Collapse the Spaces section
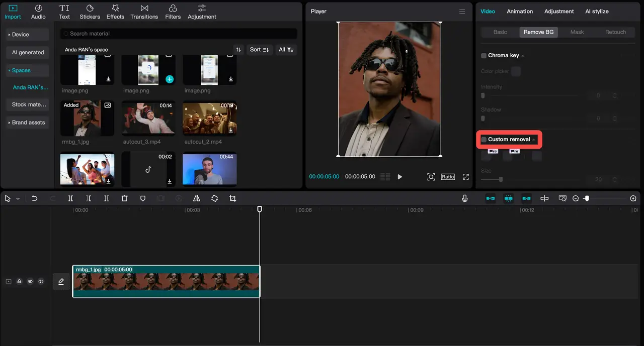Screen dimensions: 644x346 click(x=27, y=70)
